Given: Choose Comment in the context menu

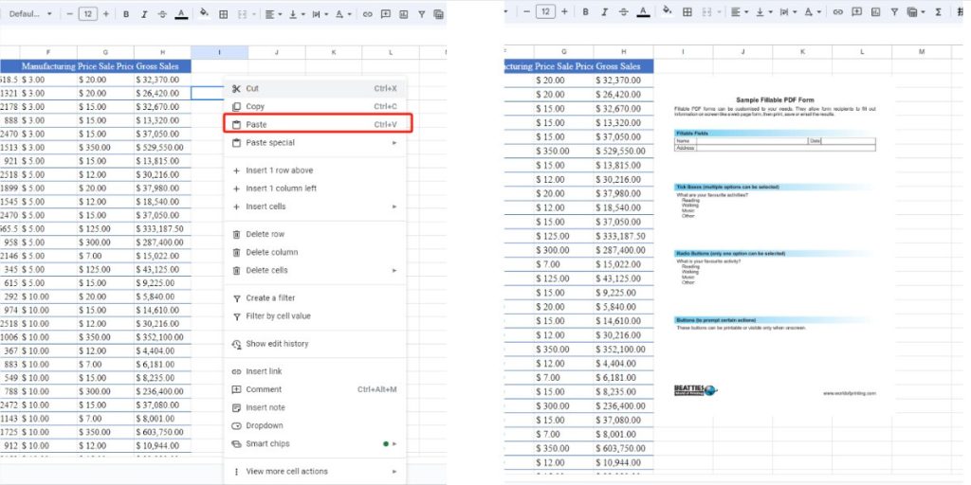Looking at the screenshot, I should [315, 389].
